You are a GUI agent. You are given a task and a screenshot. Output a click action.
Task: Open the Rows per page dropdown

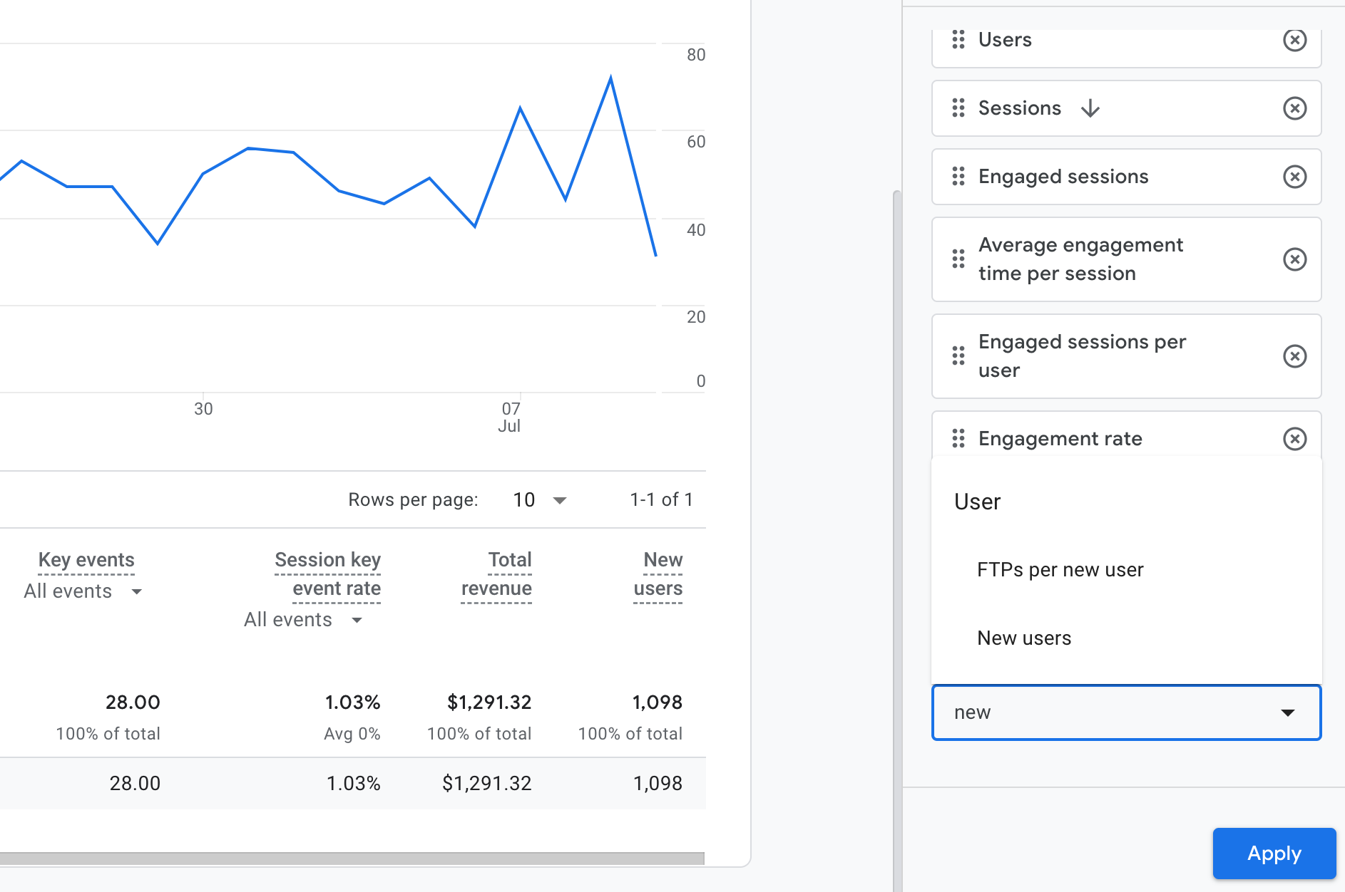[x=537, y=499]
